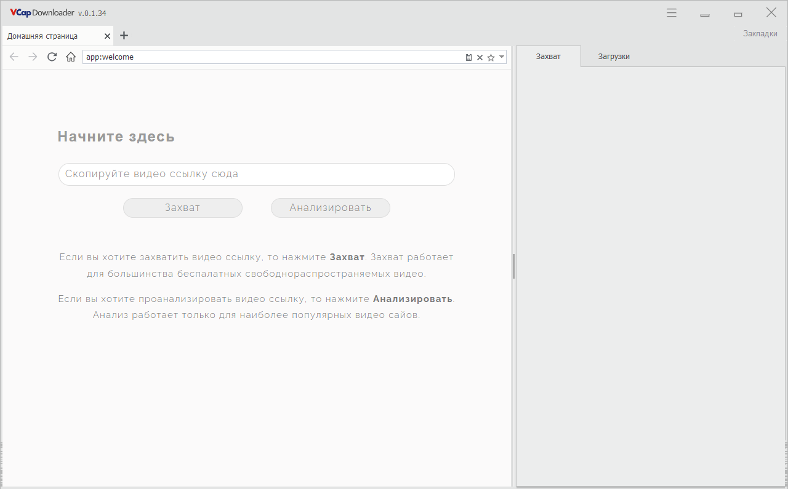Click the Захват capture button
Image resolution: width=788 pixels, height=489 pixels.
[x=183, y=208]
